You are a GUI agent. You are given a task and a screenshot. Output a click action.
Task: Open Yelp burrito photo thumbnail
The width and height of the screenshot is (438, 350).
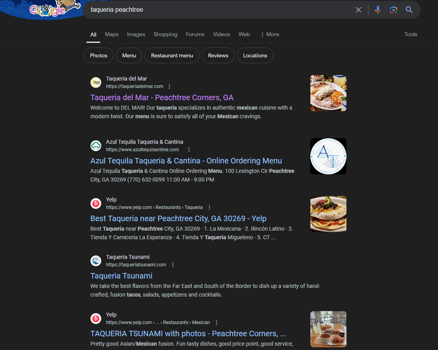pos(328,214)
